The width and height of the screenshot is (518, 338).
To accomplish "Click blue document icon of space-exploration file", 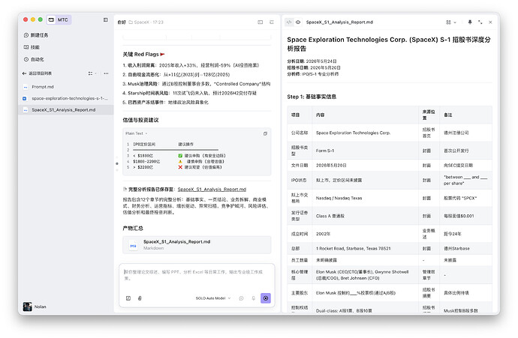I will coord(25,98).
